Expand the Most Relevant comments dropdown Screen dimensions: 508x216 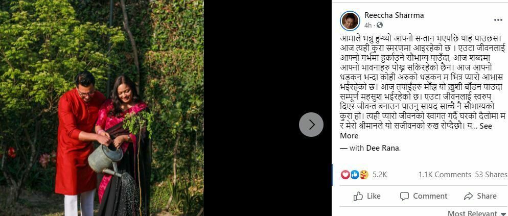pyautogui.click(x=476, y=213)
